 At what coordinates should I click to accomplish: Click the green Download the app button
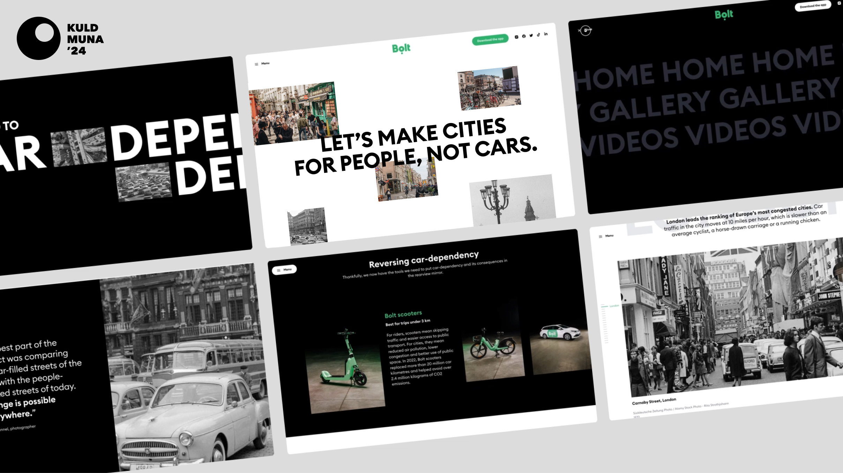coord(490,40)
